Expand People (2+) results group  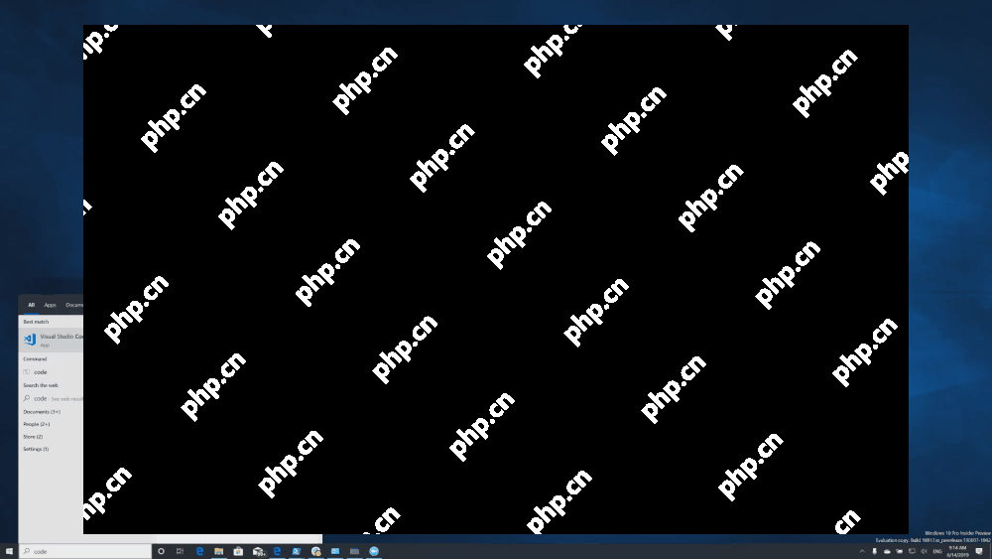37,424
